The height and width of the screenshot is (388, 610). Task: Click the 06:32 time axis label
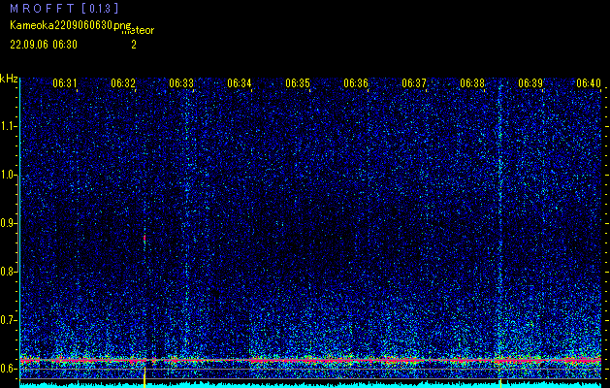123,82
